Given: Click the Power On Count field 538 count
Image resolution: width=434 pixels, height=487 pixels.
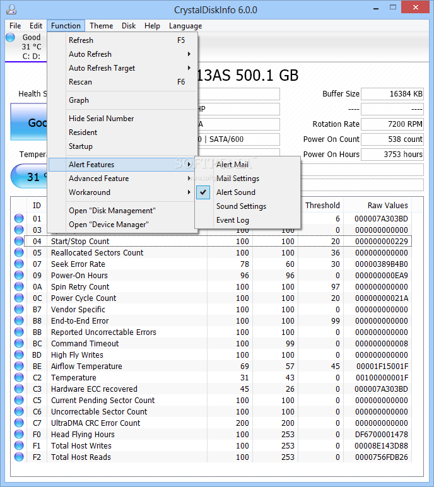Looking at the screenshot, I should (x=392, y=139).
